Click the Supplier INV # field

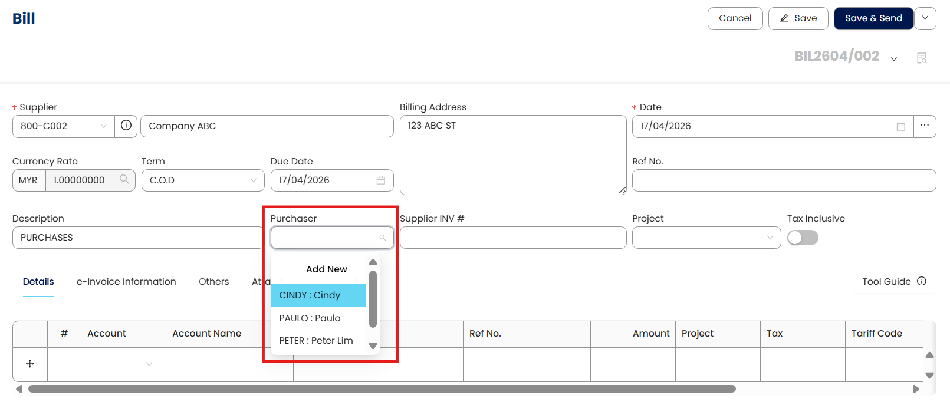pos(512,238)
